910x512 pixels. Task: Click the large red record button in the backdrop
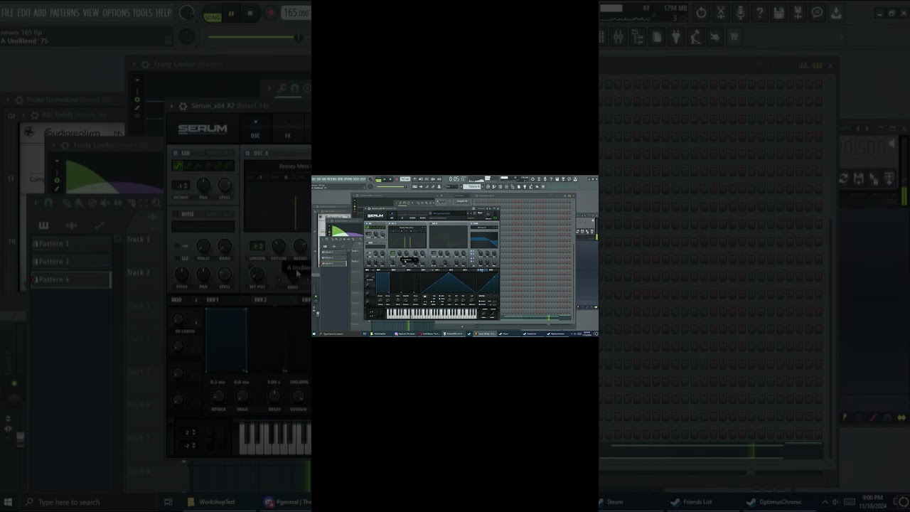pyautogui.click(x=270, y=14)
